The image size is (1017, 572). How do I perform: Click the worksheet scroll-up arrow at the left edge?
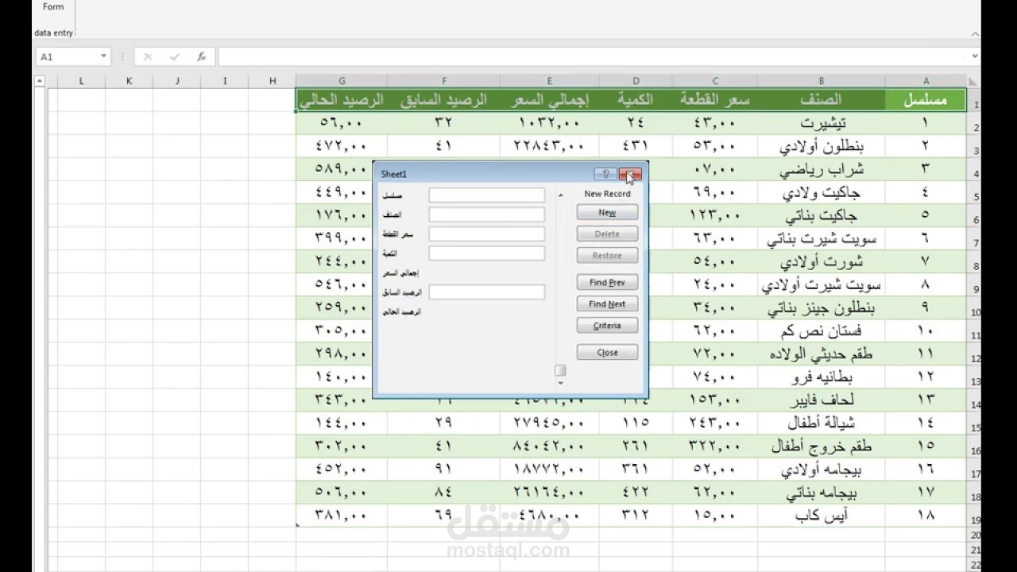(x=40, y=81)
